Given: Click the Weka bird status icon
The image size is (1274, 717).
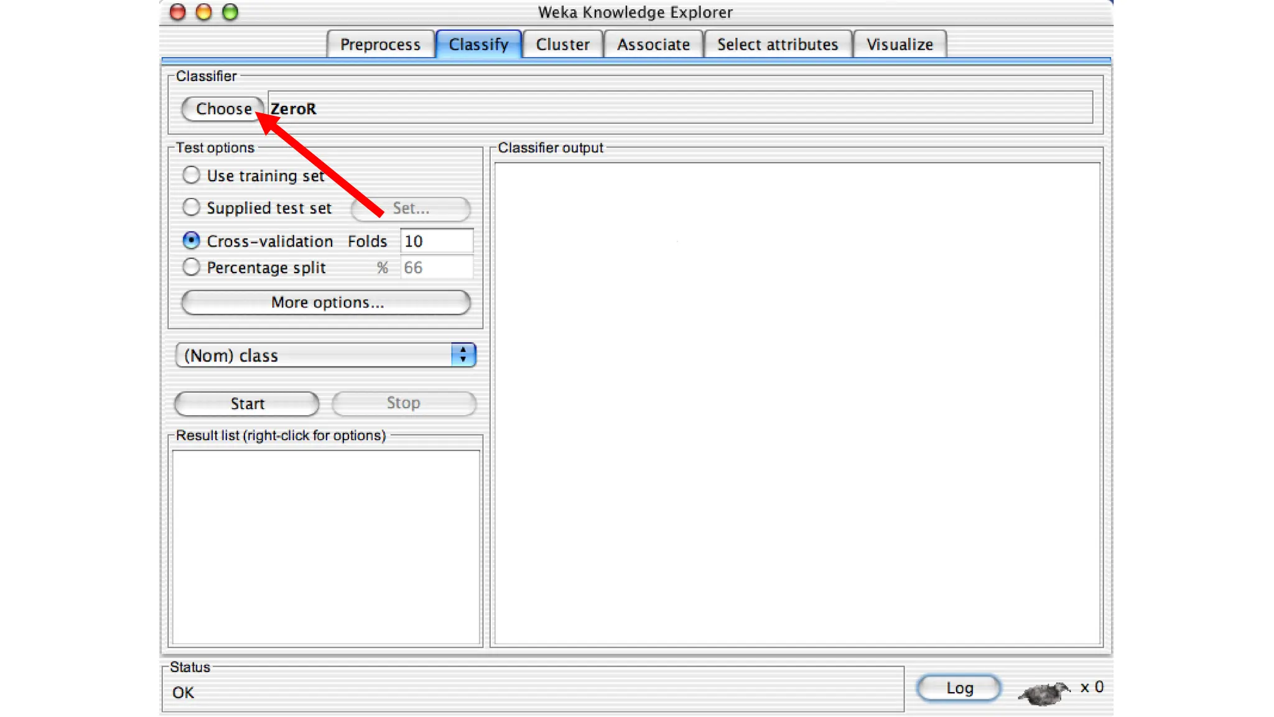Looking at the screenshot, I should pyautogui.click(x=1044, y=691).
